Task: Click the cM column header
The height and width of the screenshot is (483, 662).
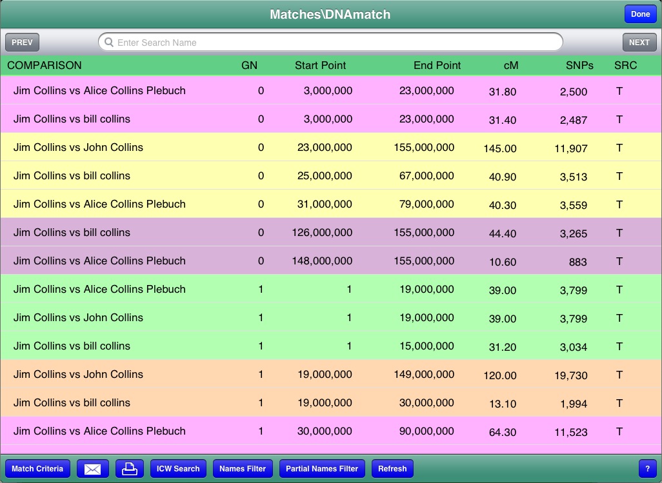Action: [x=511, y=65]
